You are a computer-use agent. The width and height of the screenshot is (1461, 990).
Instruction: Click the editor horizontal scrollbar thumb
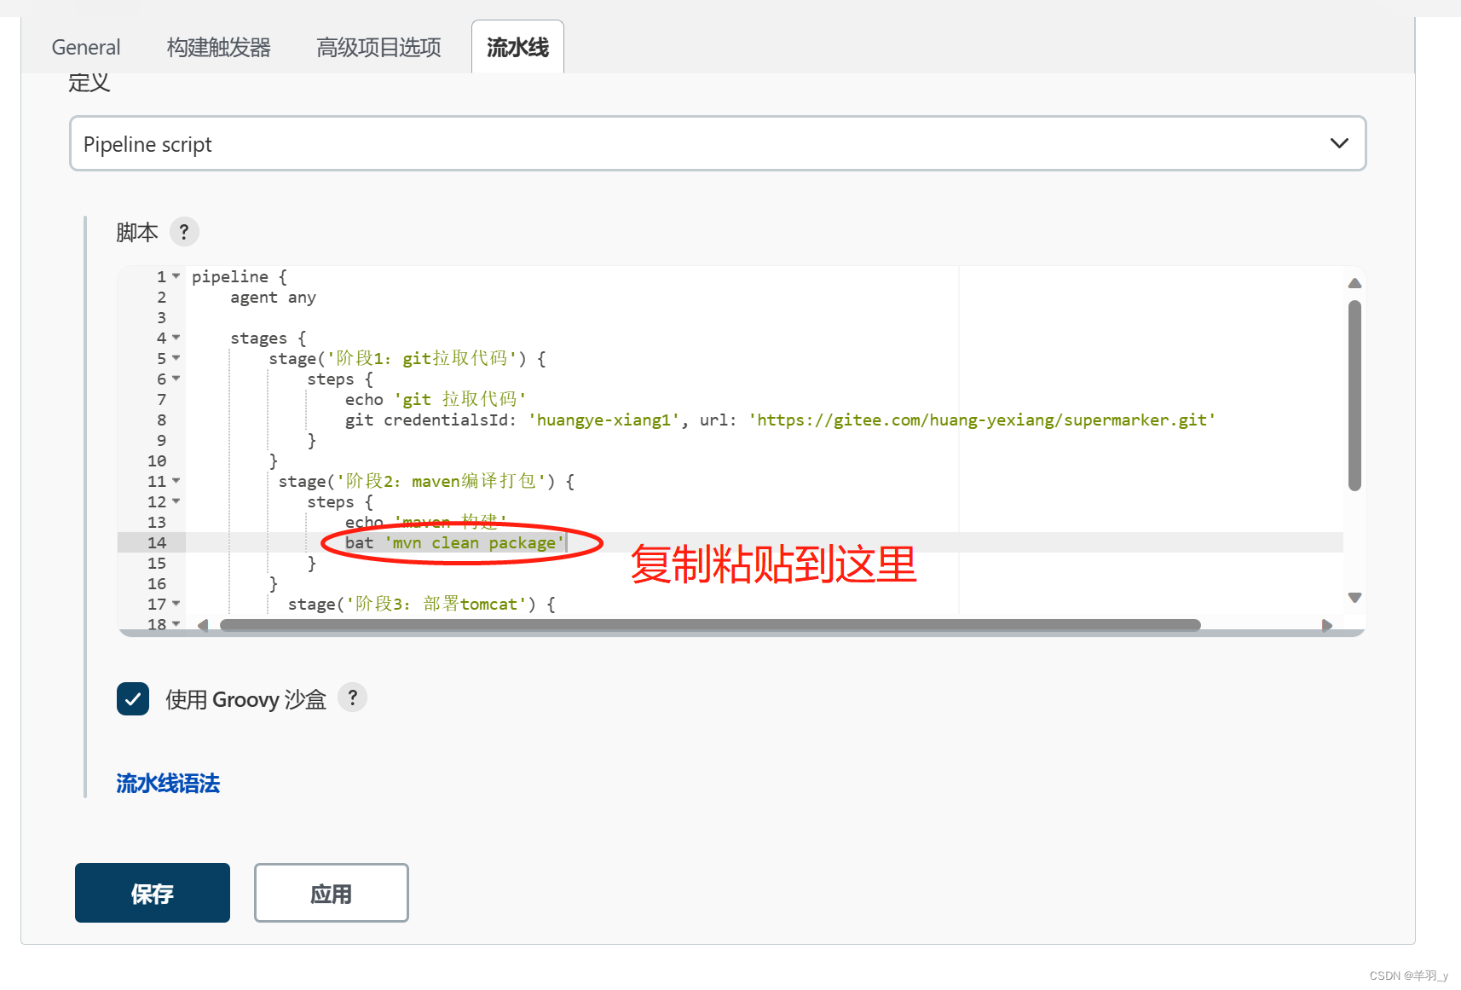[x=710, y=625]
